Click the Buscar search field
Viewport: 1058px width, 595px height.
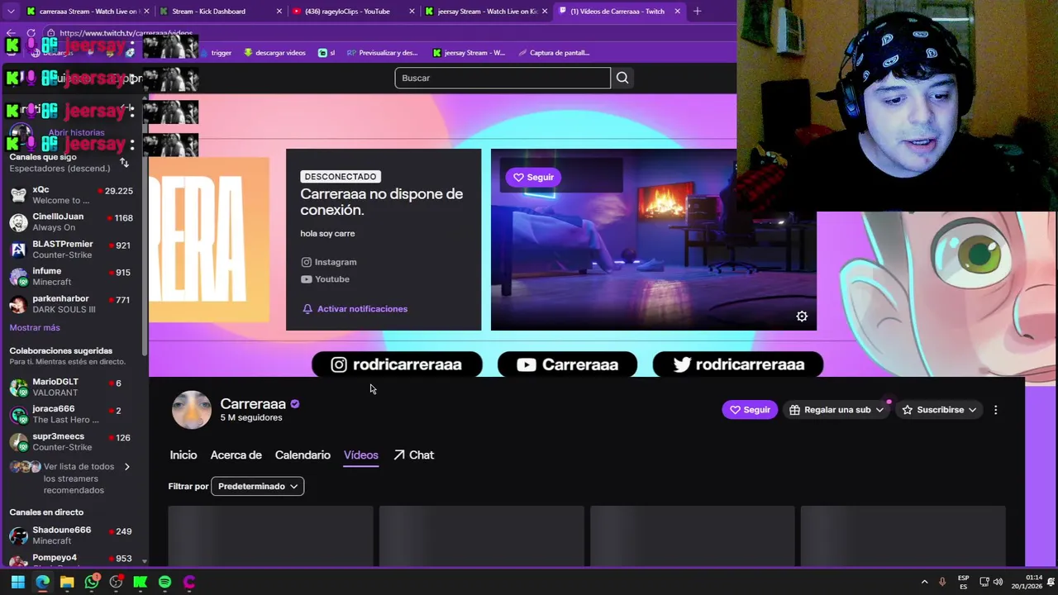503,78
